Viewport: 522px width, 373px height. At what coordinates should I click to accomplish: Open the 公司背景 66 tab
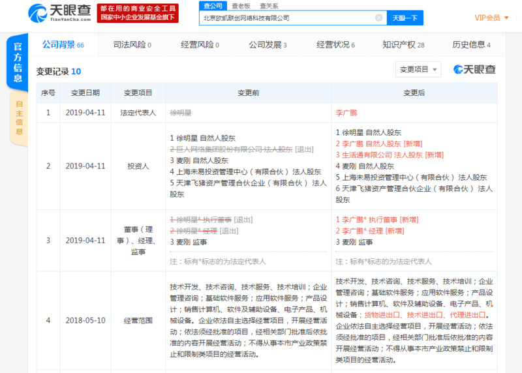pos(63,44)
